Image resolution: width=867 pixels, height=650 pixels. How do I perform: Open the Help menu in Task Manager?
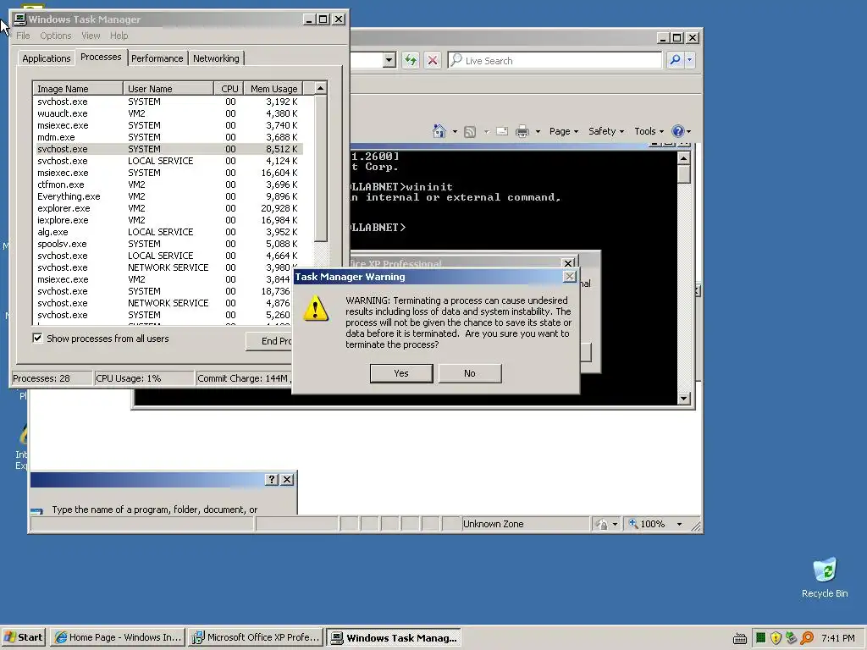pos(119,36)
